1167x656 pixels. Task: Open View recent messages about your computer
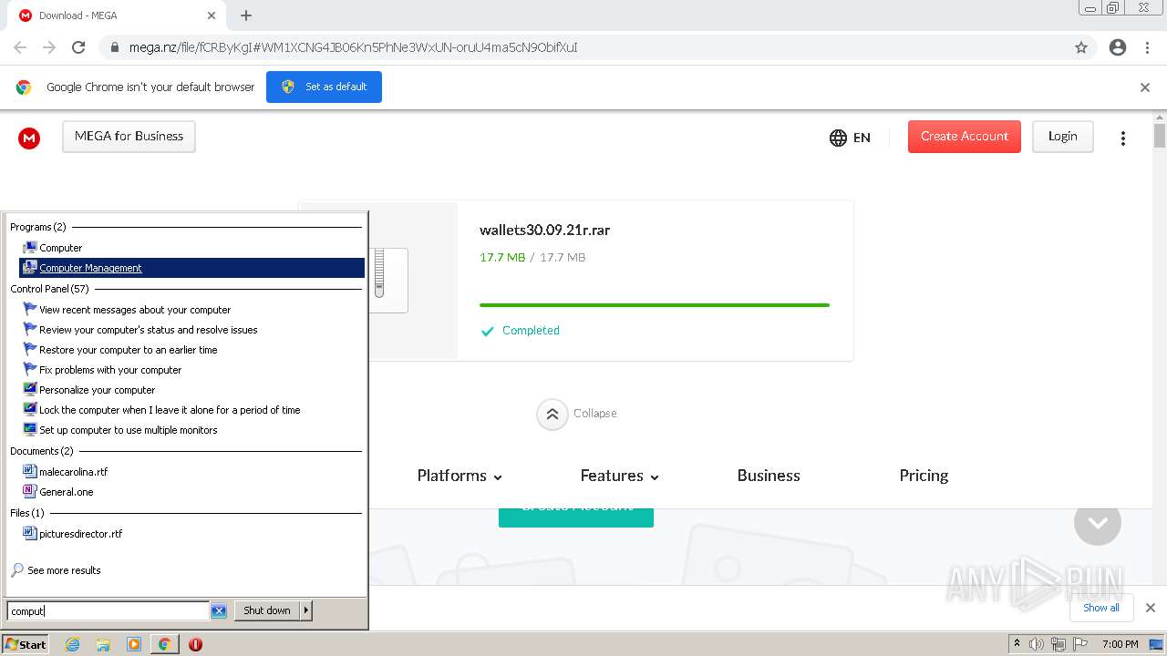191,310
